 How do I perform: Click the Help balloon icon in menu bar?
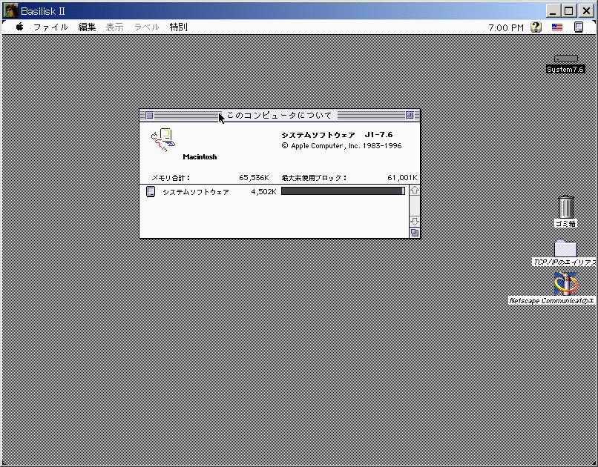(536, 27)
